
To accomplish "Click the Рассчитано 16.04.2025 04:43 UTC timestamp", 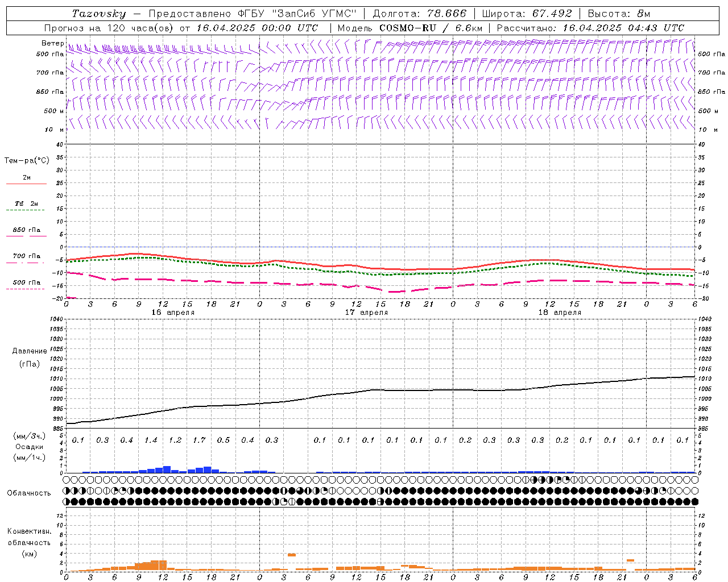I will point(590,28).
